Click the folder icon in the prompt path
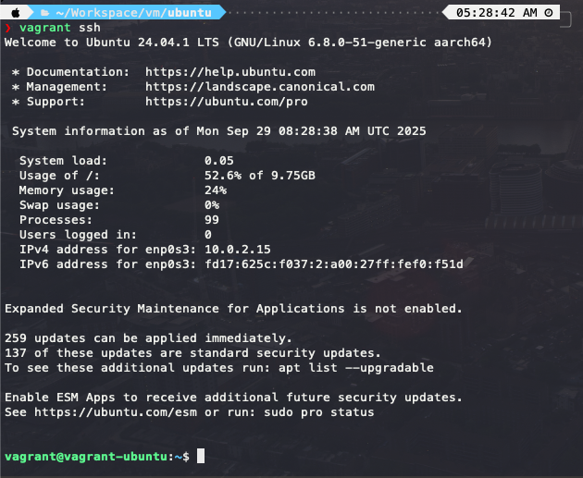583x478 pixels. pyautogui.click(x=45, y=13)
